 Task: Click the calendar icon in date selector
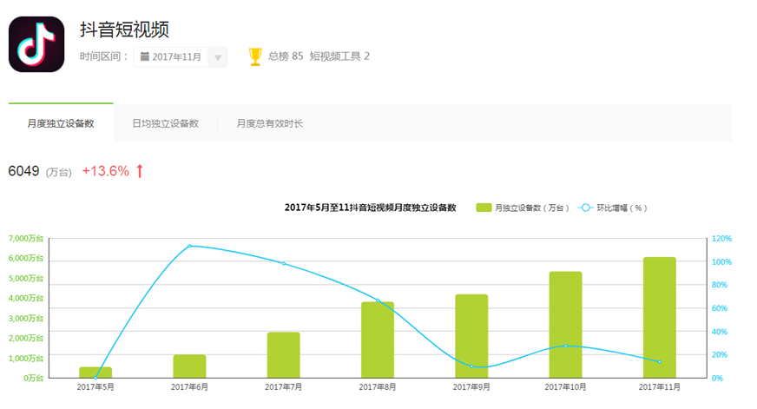tap(144, 56)
